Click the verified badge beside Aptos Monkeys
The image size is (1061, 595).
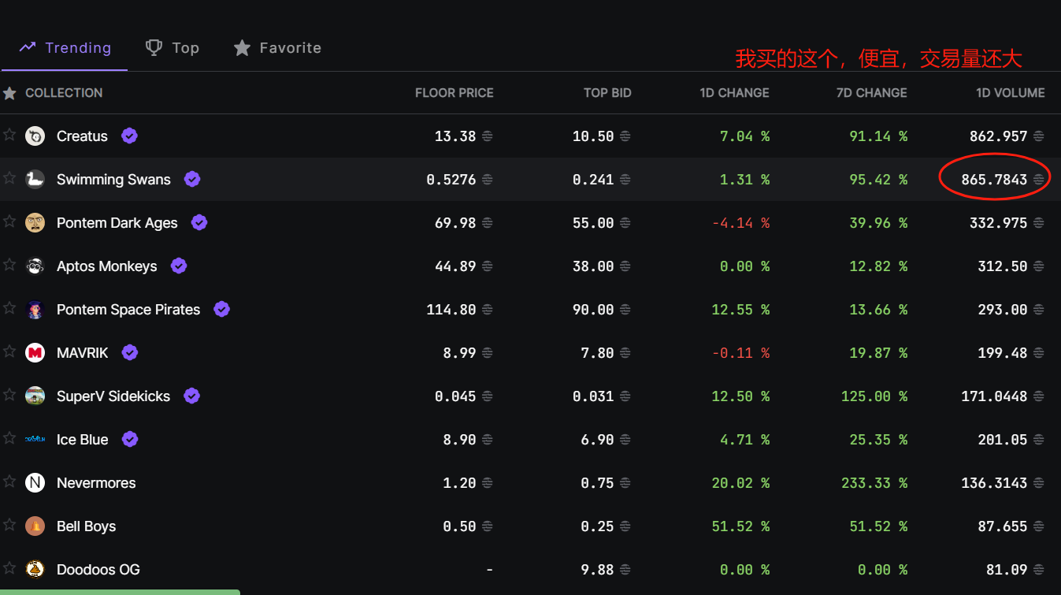click(x=179, y=266)
